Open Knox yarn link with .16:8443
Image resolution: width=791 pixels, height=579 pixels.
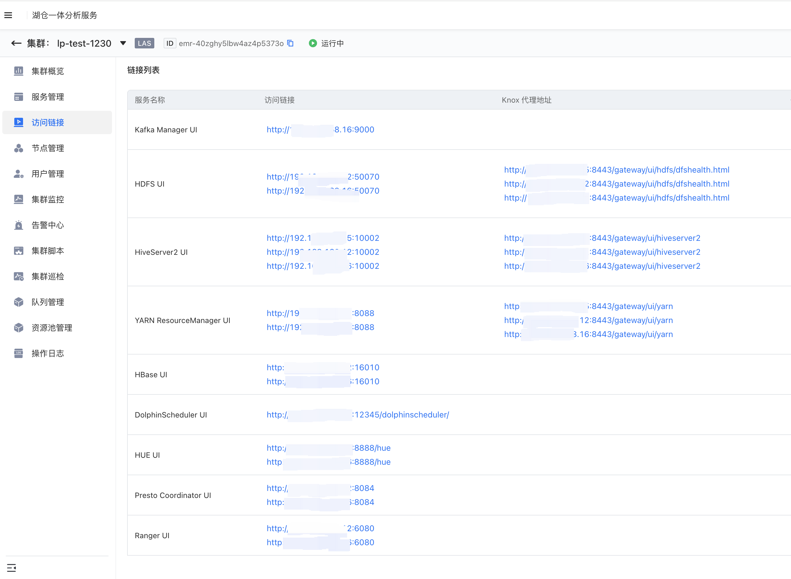[x=588, y=334]
